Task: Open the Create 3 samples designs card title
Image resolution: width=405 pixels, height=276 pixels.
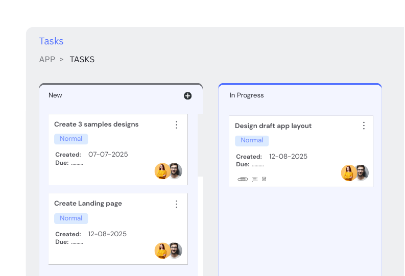Action: click(x=96, y=124)
